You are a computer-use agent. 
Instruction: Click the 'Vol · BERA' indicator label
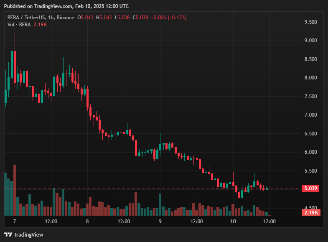point(19,25)
